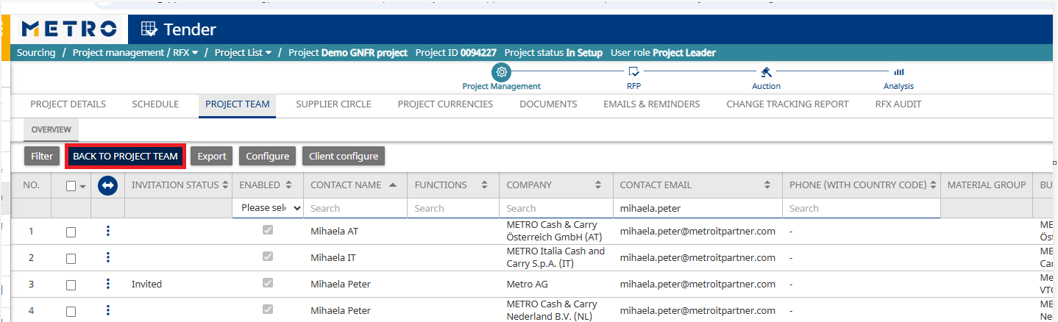The image size is (1058, 322).
Task: Open row actions menu for row 4
Action: [x=108, y=310]
